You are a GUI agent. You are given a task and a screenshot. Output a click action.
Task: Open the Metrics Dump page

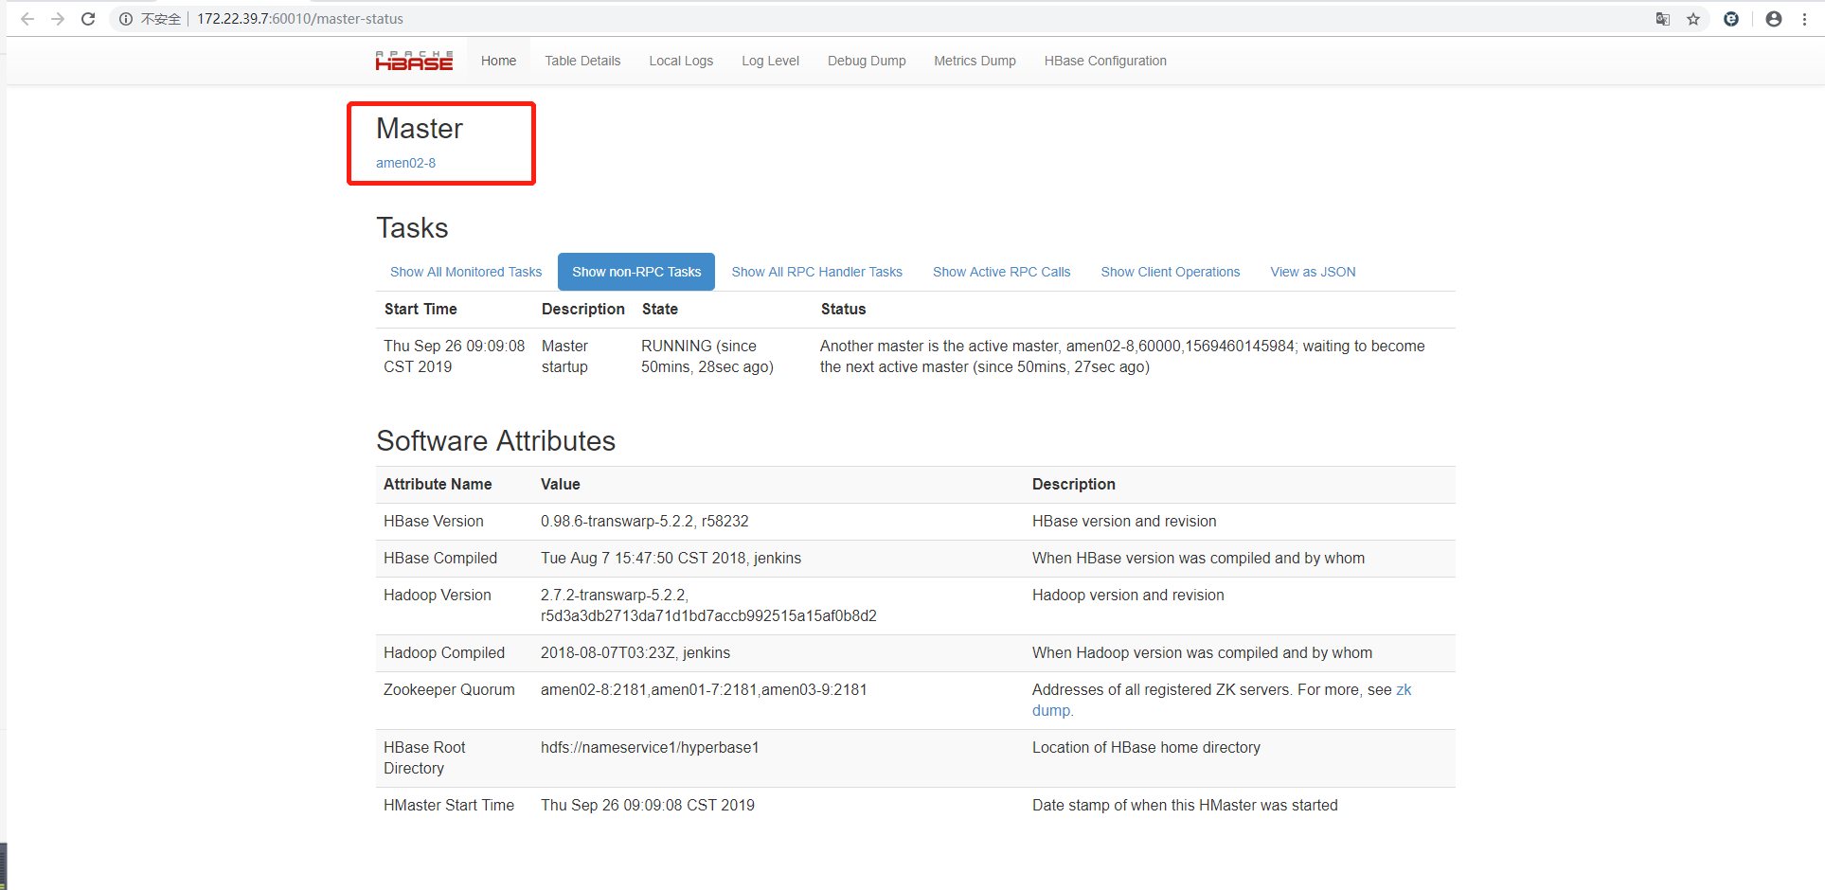tap(975, 61)
